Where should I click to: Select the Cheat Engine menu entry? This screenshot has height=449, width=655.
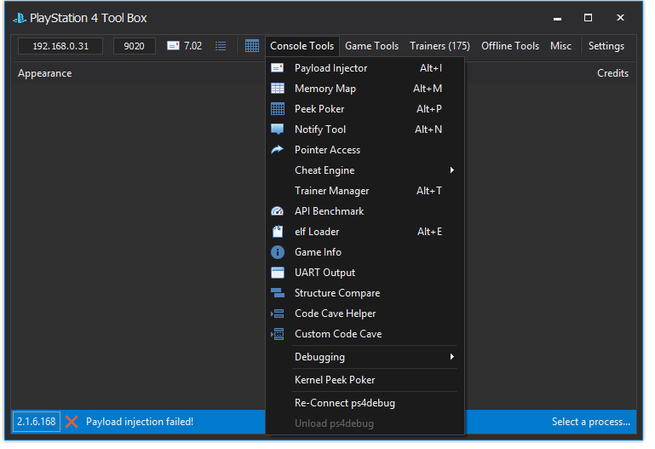(365, 170)
